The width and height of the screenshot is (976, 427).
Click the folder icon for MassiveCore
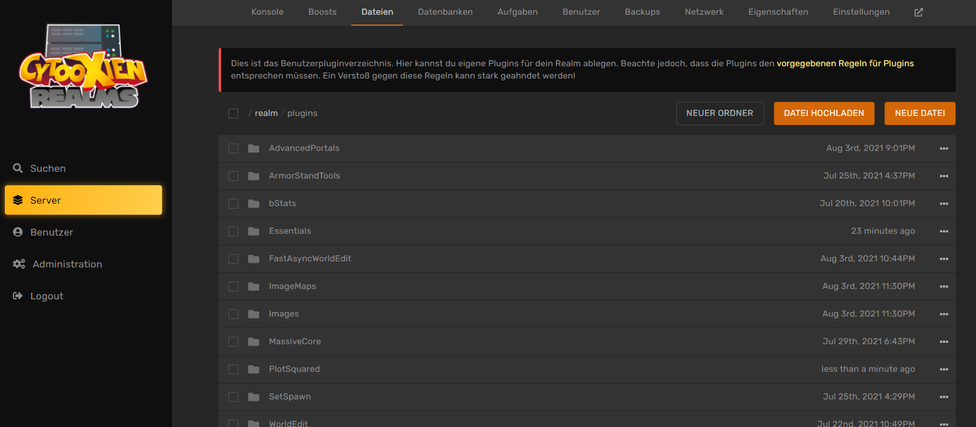click(254, 342)
